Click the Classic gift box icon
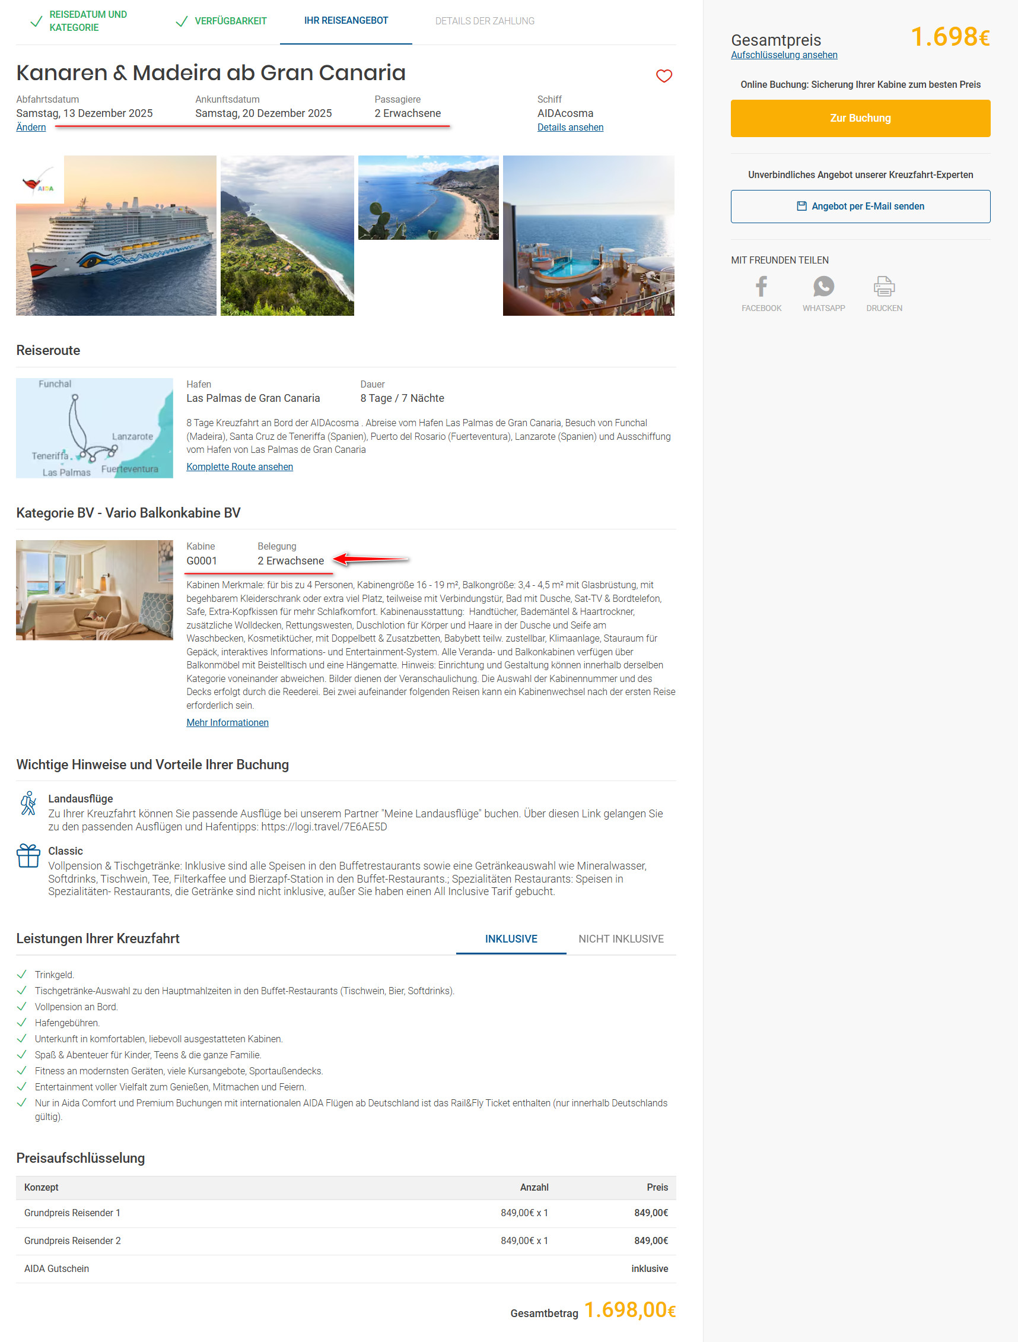The width and height of the screenshot is (1018, 1342). pos(28,856)
